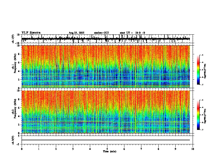Click the "-3" tick on ch.1 colorbar
Viewport: 217px width, 167px height.
click(202, 55)
